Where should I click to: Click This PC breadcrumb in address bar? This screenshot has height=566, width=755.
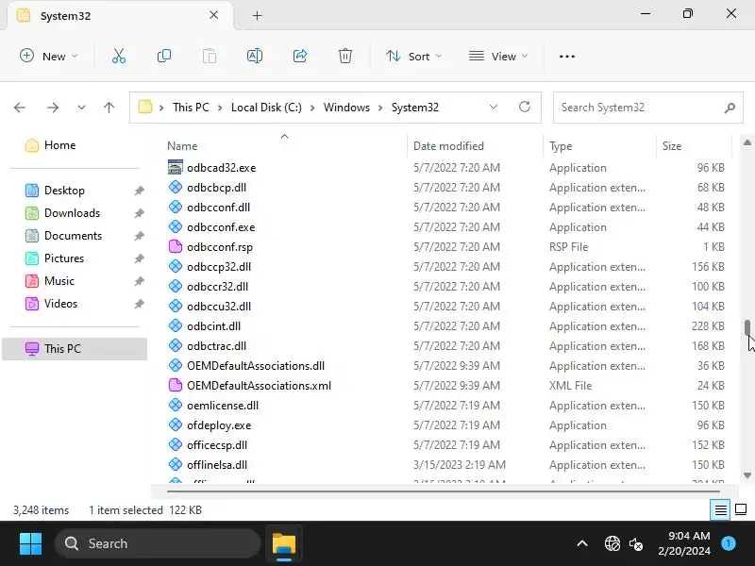(191, 108)
